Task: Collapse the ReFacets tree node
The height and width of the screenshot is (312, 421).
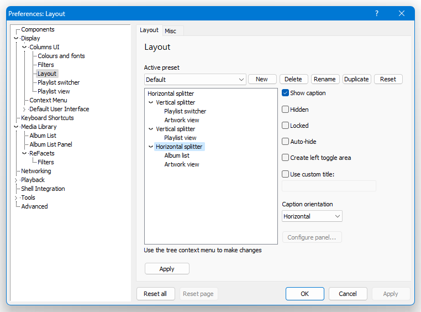Action: pyautogui.click(x=24, y=153)
